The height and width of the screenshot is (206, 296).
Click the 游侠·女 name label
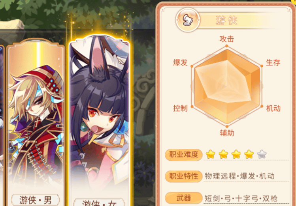point(99,202)
